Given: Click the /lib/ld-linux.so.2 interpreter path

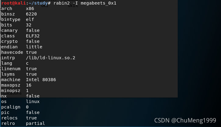Looking at the screenshot, I should coord(51,58).
